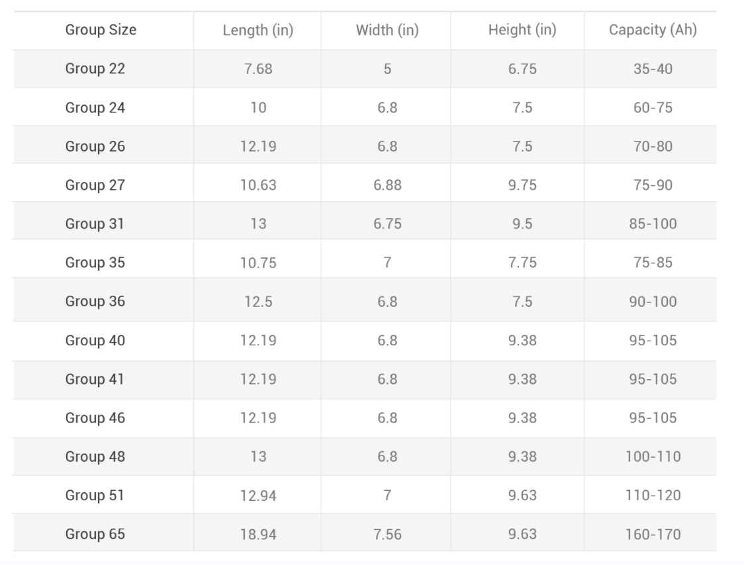Click the Group 41 row label
744x565 pixels.
(x=95, y=380)
